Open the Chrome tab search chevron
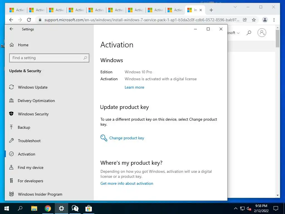This screenshot has width=285, height=214. [x=235, y=7]
